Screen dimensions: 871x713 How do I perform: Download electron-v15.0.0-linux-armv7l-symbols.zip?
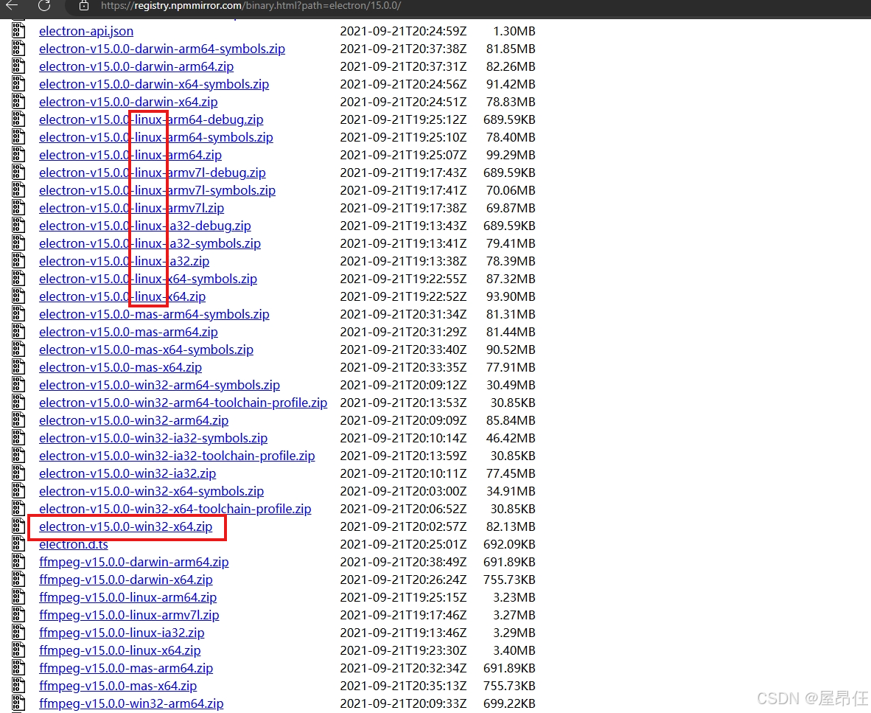pos(157,191)
